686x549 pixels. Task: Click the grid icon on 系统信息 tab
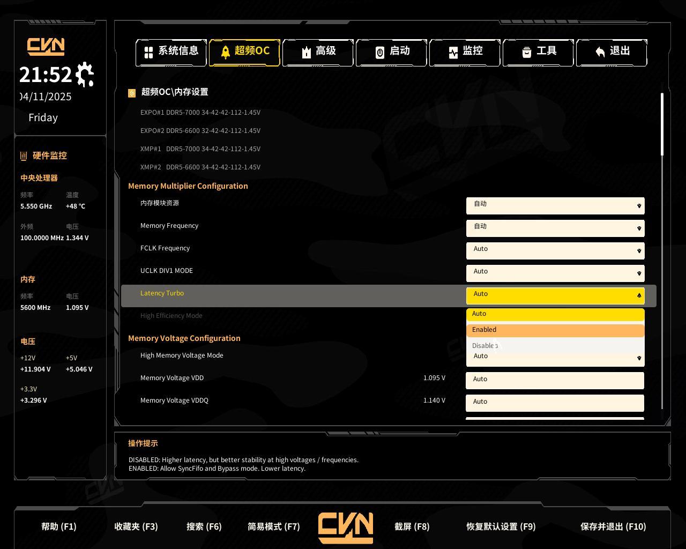point(148,53)
